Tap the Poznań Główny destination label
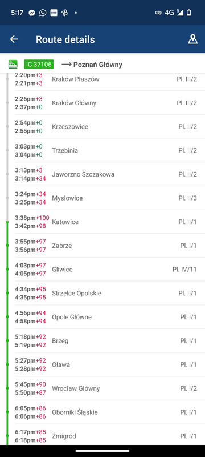Image resolution: width=205 pixels, height=457 pixels. 97,65
